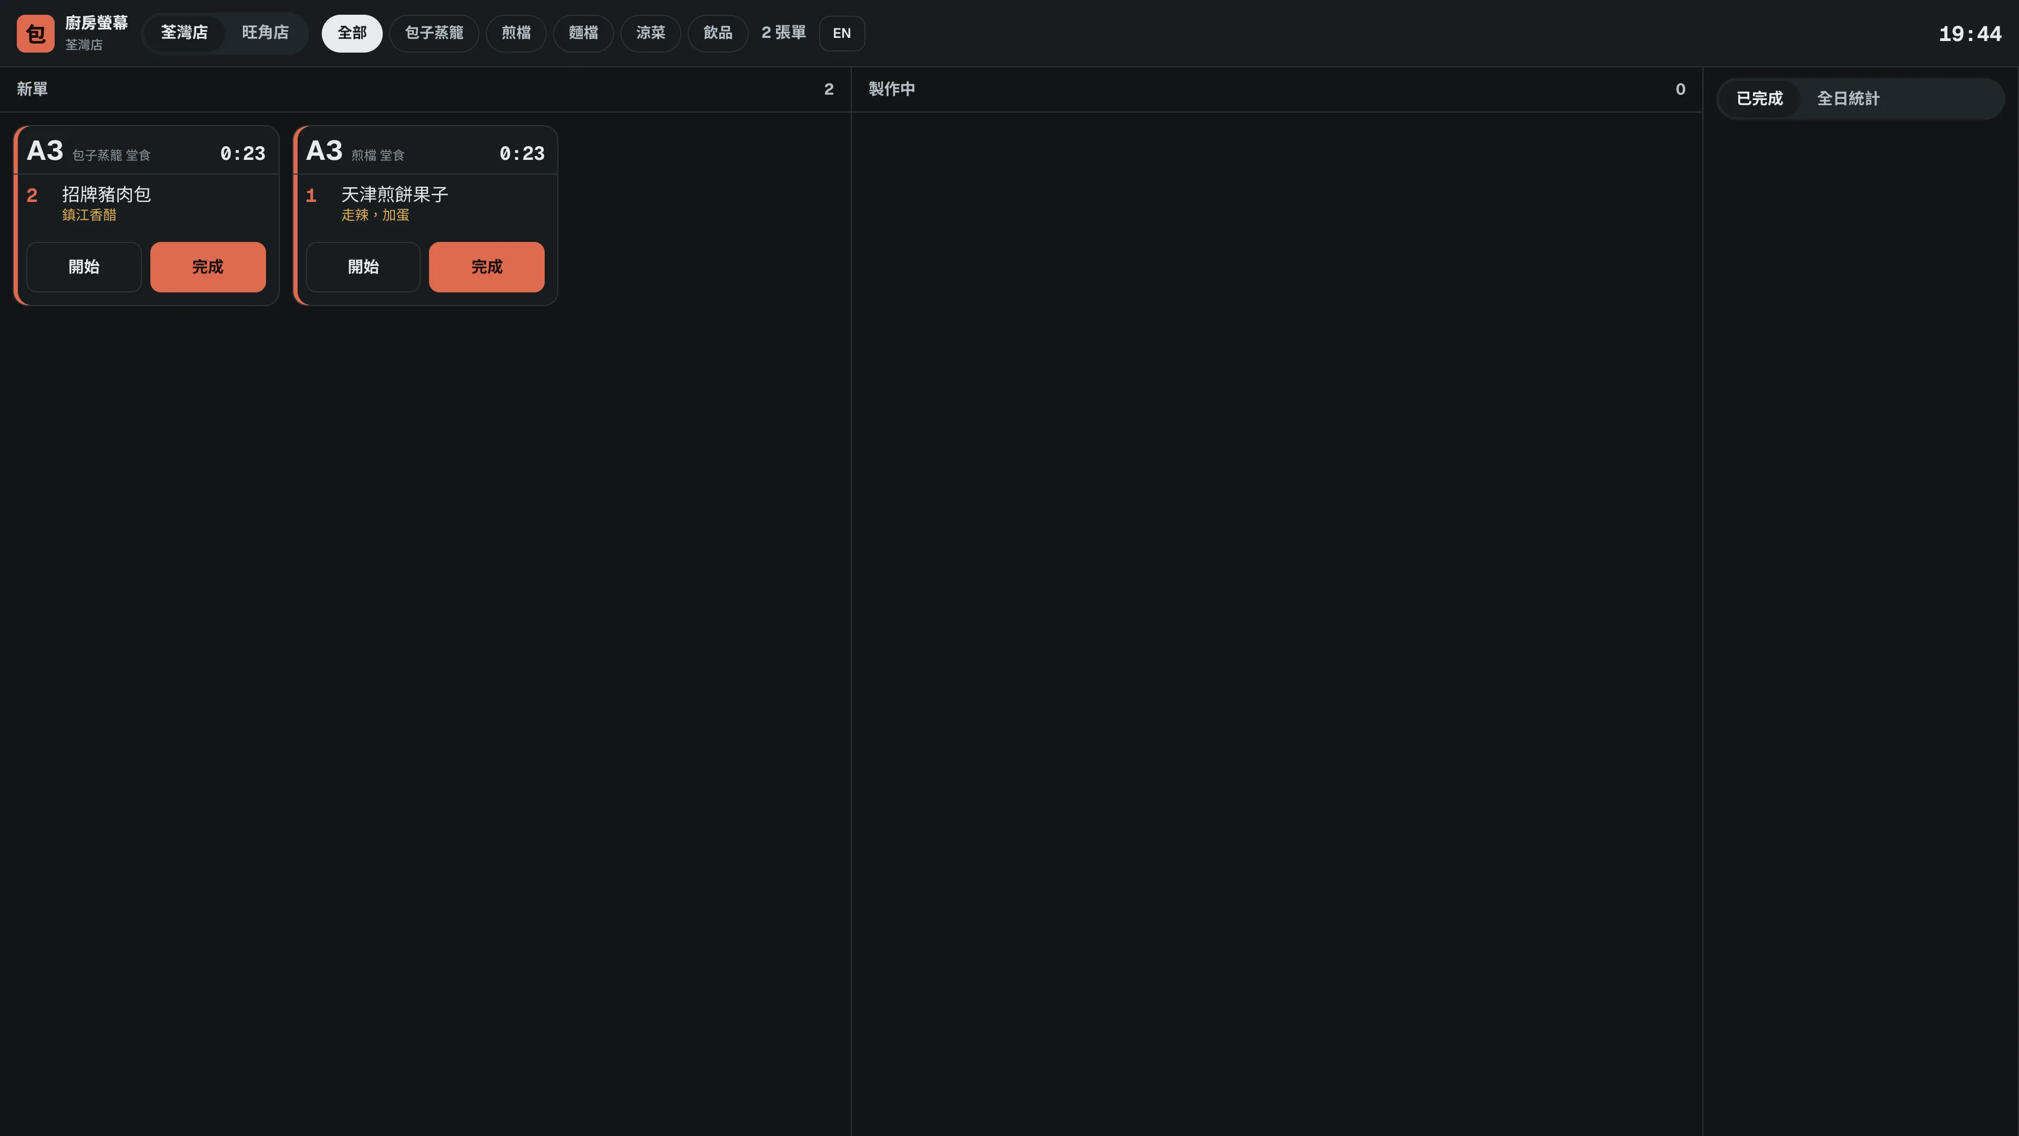This screenshot has width=2019, height=1136.
Task: Start the 招牌豬肉包 order with 開始
Action: (x=84, y=267)
